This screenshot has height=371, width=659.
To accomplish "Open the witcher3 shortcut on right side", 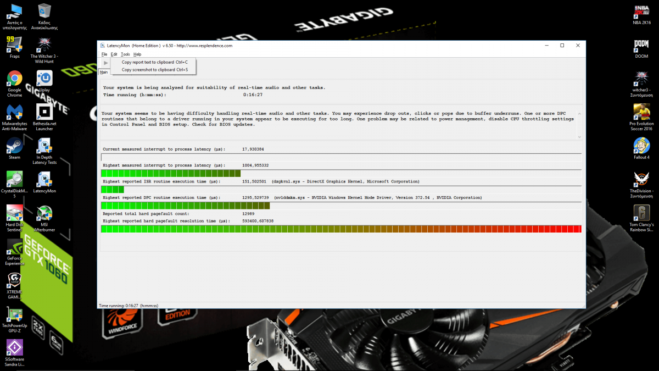I will point(641,84).
